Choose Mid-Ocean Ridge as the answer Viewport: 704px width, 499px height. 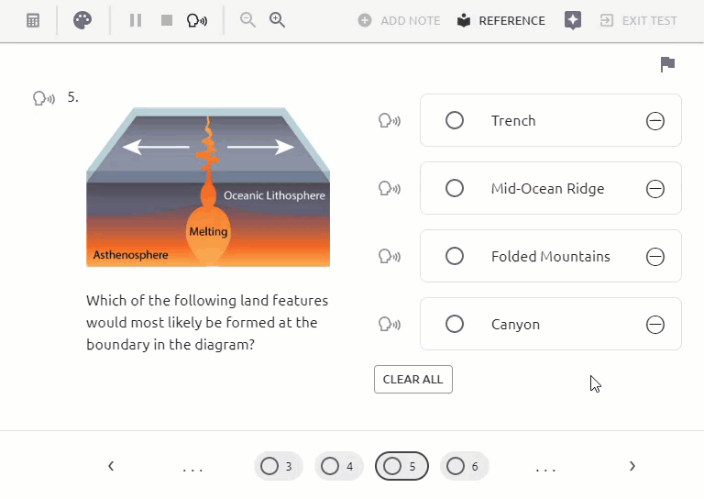click(455, 188)
